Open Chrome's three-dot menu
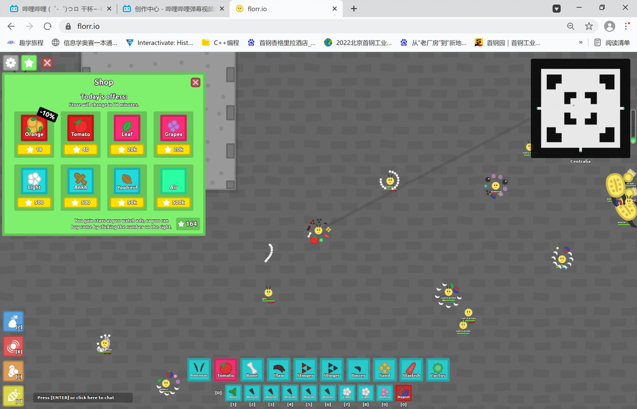The width and height of the screenshot is (637, 409). click(x=626, y=26)
